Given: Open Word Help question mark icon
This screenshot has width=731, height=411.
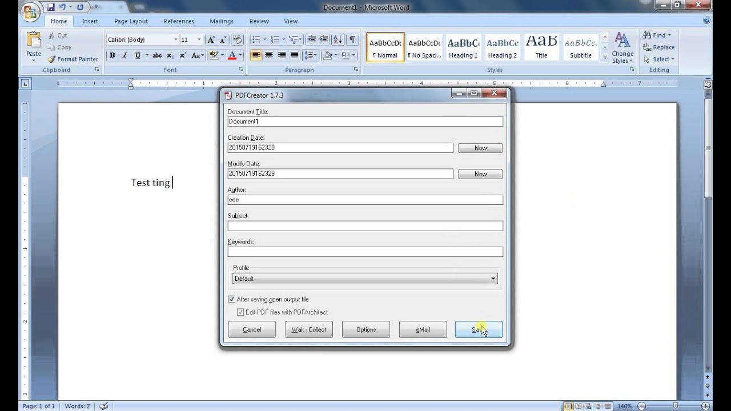Looking at the screenshot, I should 706,21.
